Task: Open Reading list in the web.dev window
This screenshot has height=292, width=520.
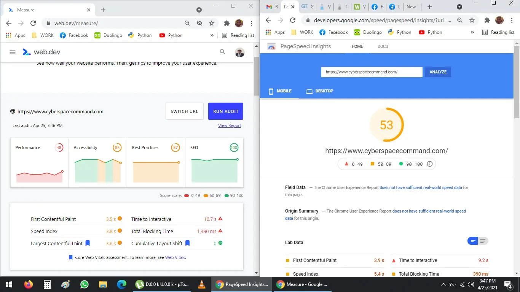Action: (x=238, y=35)
